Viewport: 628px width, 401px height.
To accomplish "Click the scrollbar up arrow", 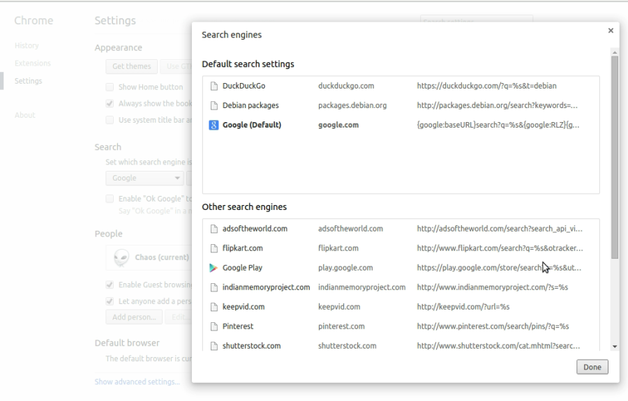I will point(615,52).
